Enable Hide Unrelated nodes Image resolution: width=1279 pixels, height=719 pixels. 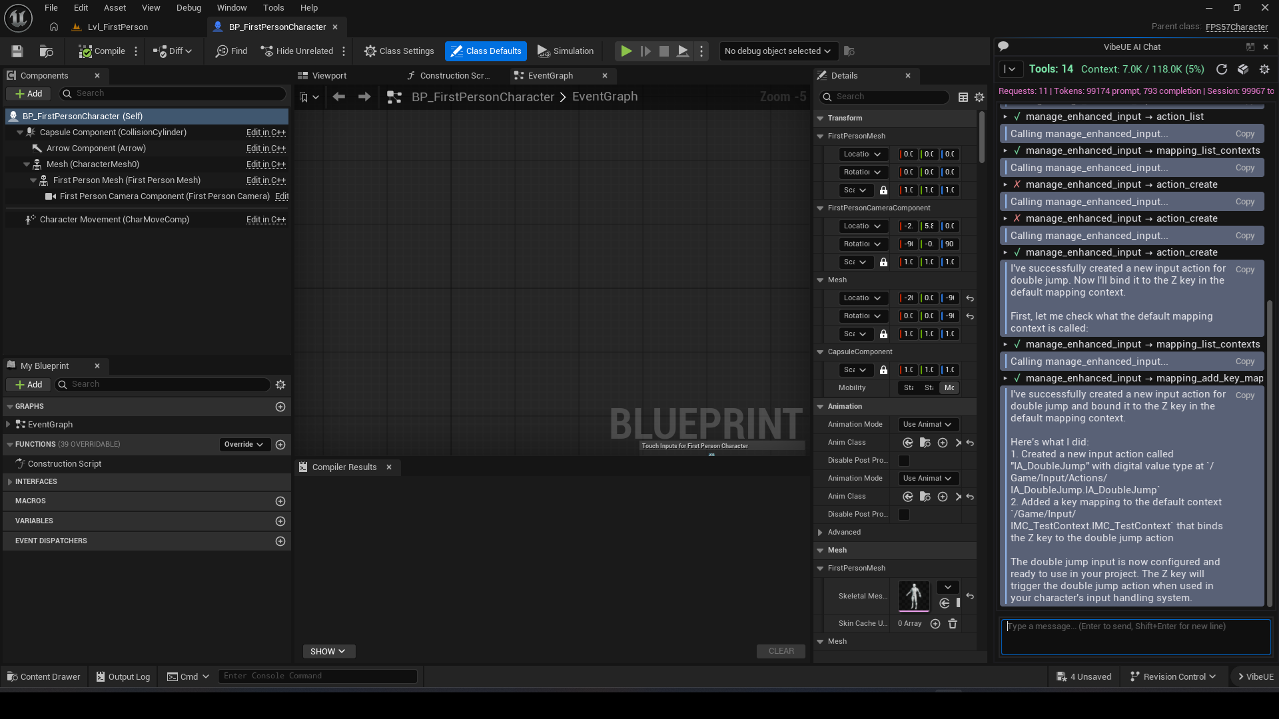(296, 51)
